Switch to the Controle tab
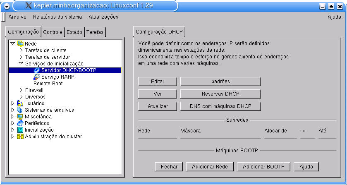 pos(53,32)
